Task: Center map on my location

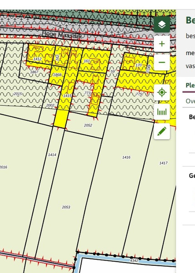Action: coord(162,92)
